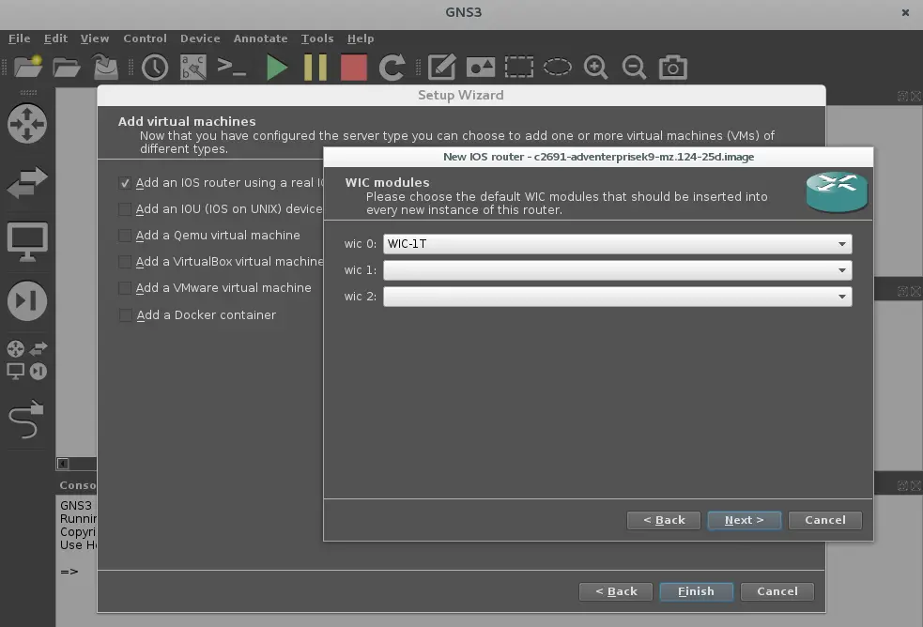
Task: Toggle show interface labels icon
Action: [x=193, y=67]
